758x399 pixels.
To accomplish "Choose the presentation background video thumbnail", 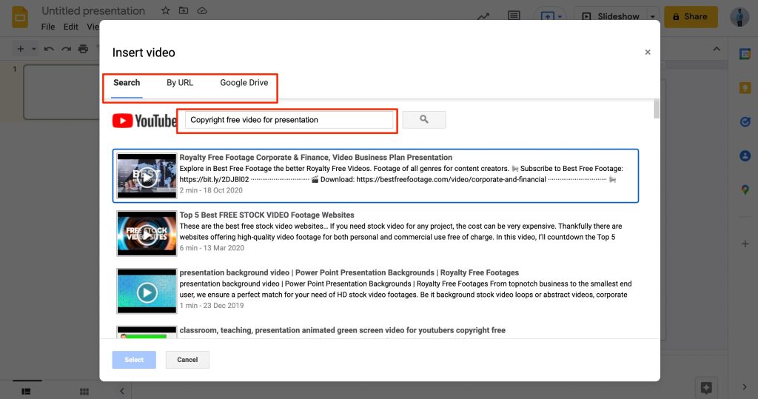I will point(147,291).
